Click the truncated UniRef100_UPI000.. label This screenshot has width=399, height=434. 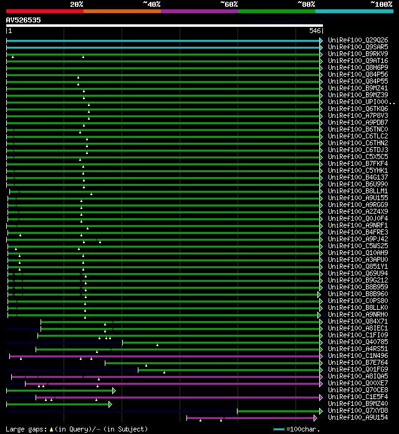coord(361,102)
